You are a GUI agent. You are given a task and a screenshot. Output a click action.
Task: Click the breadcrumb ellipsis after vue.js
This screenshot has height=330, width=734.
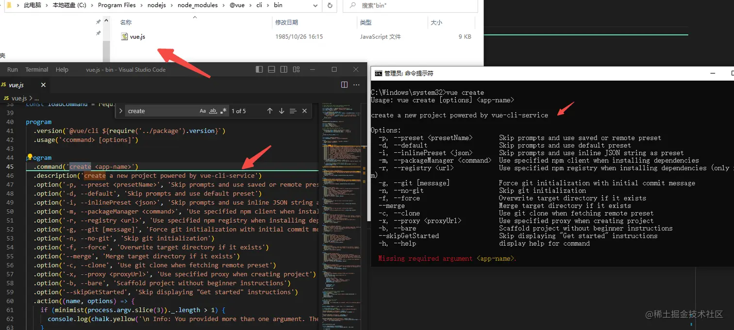click(x=36, y=98)
